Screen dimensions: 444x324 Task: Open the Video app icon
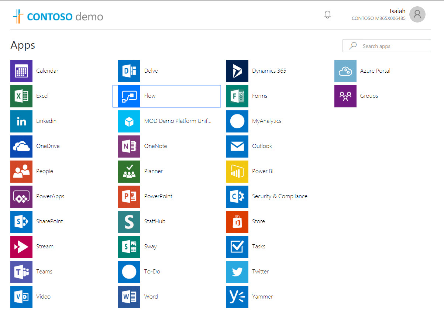21,297
